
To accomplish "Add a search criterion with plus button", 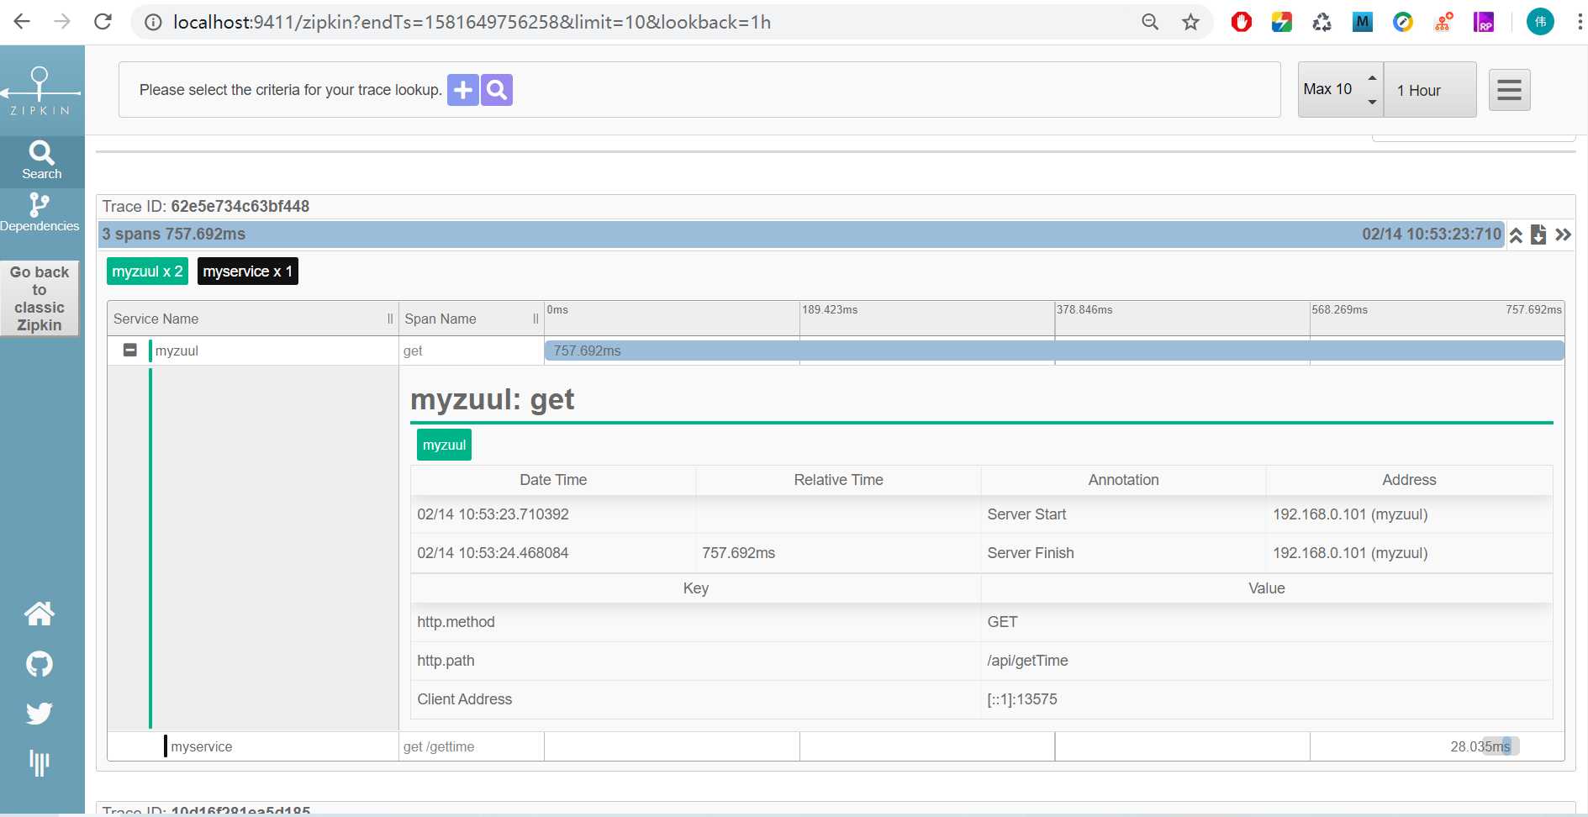I will point(462,90).
